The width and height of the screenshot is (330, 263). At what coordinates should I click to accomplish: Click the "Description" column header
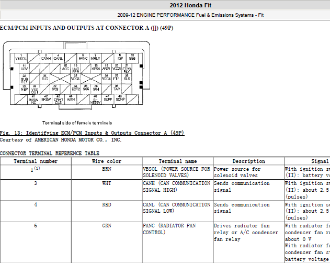click(249, 161)
